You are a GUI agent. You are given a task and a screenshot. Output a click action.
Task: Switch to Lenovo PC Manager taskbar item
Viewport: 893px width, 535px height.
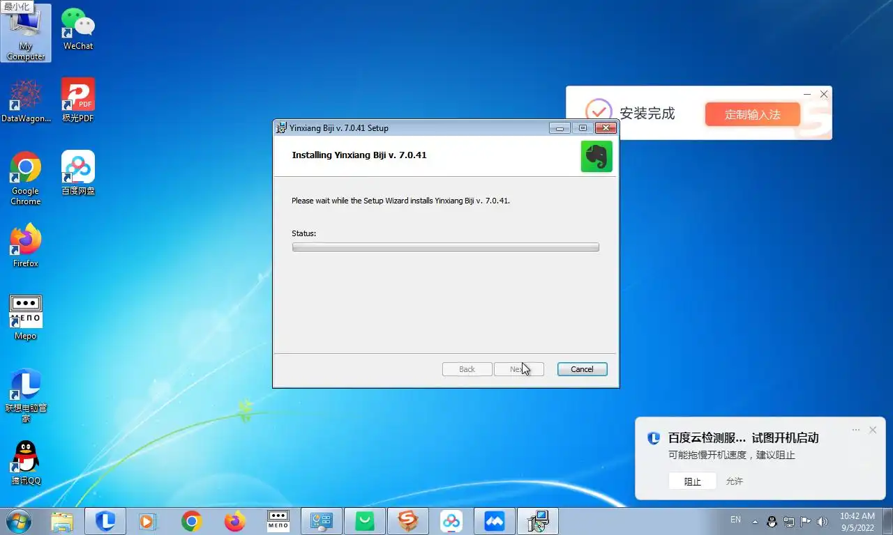coord(105,521)
